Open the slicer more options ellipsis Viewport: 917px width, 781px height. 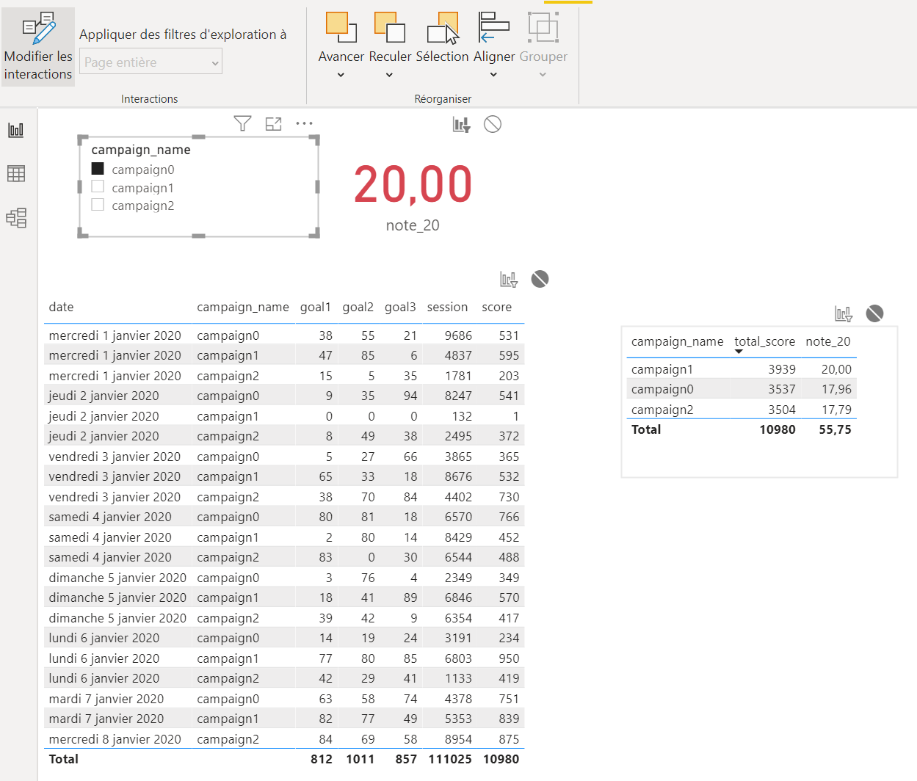click(x=304, y=123)
